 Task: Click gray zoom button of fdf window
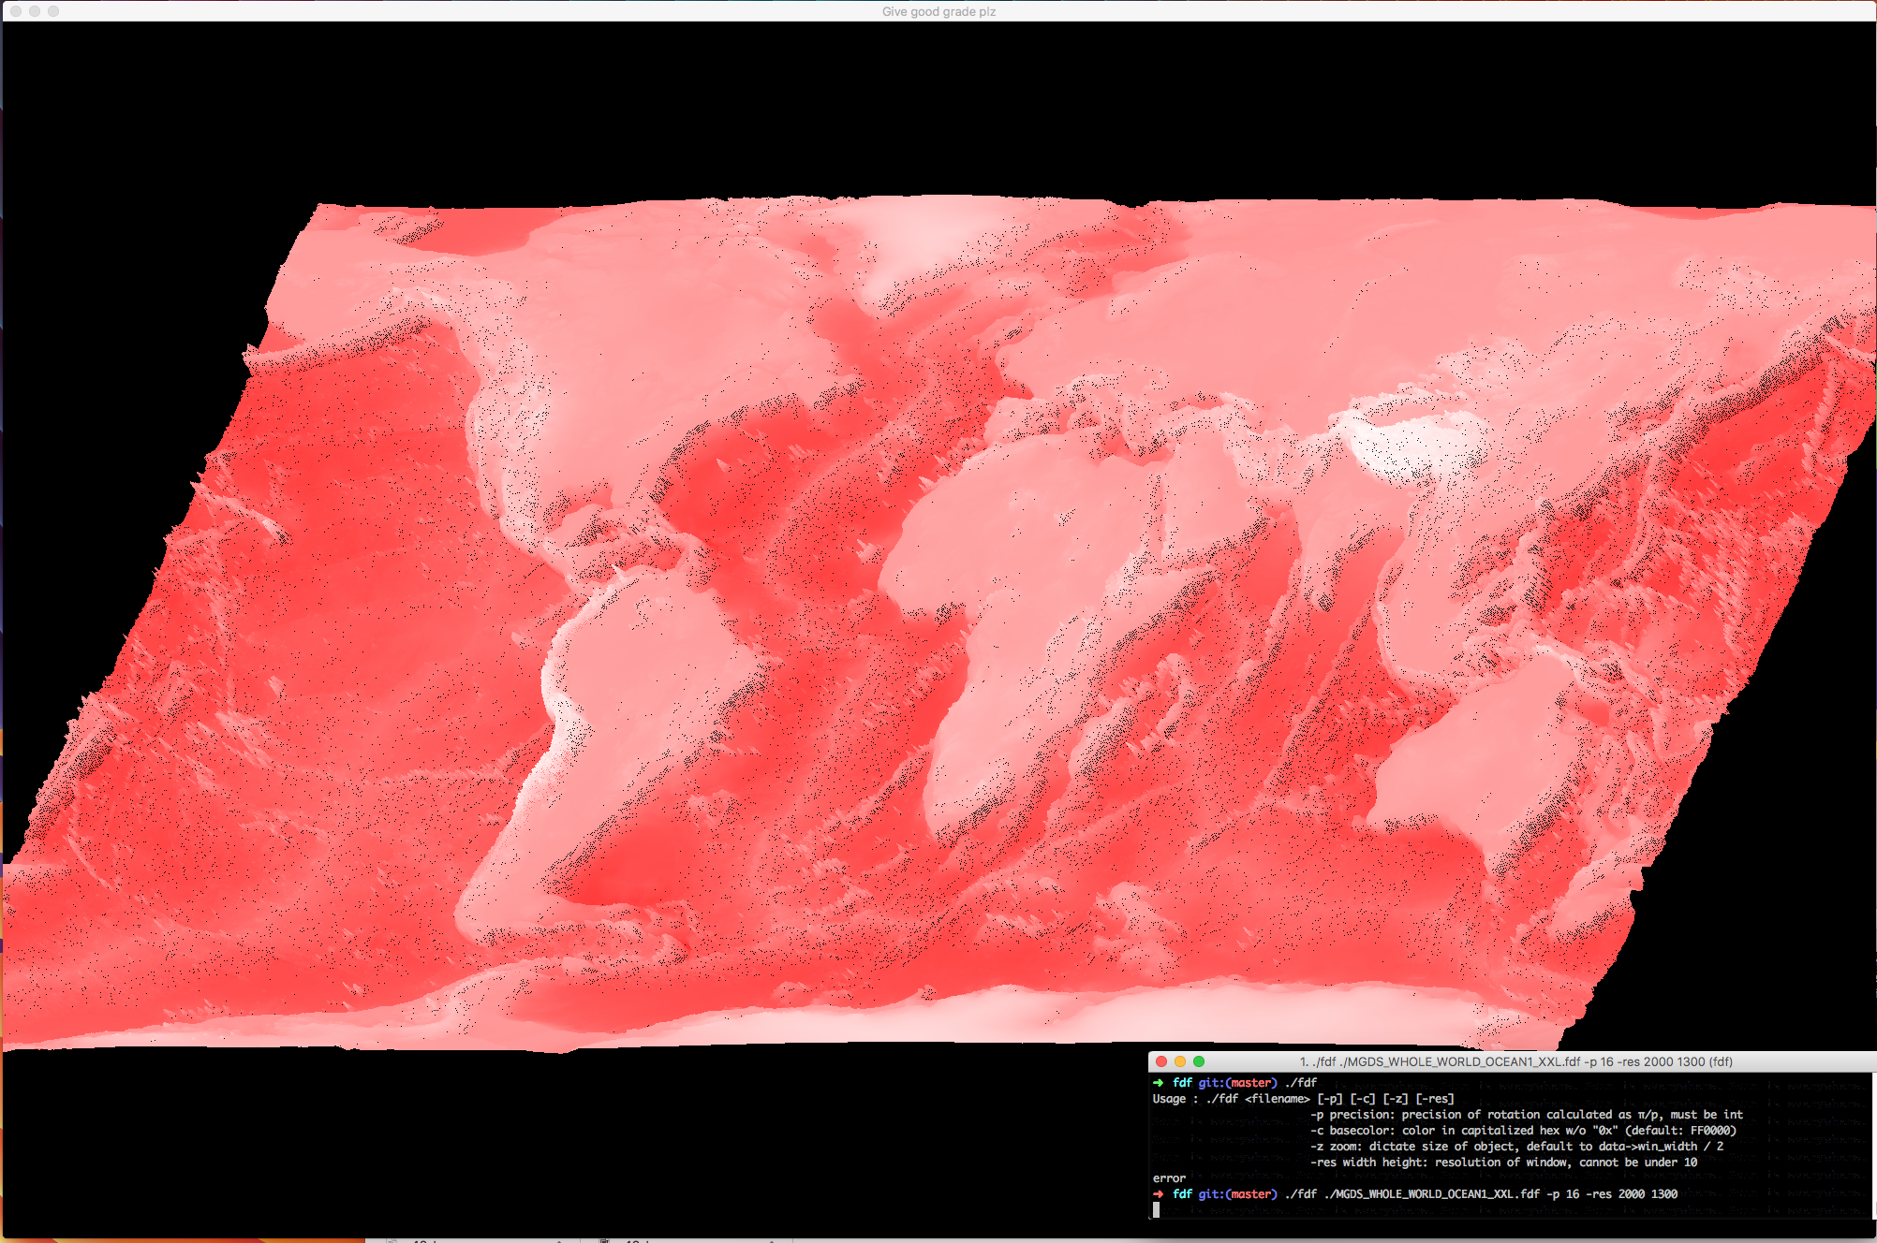tap(53, 11)
